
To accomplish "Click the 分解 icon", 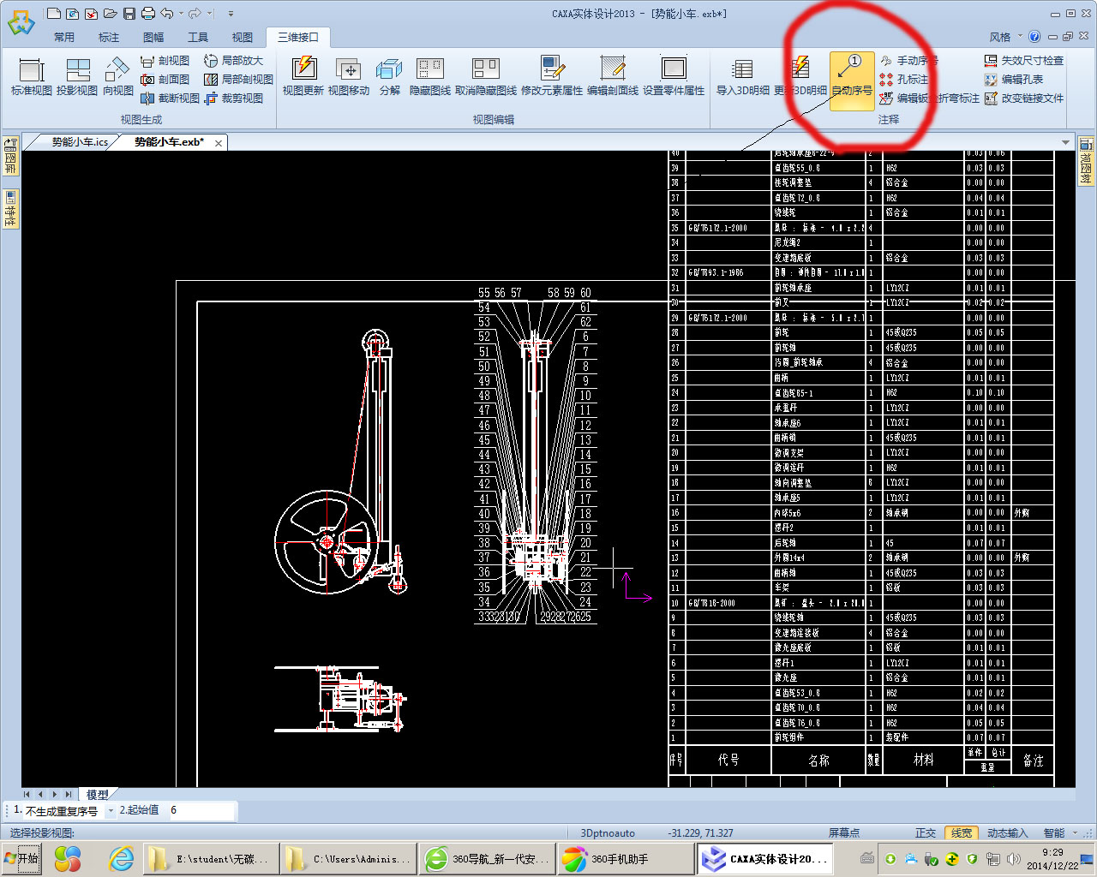I will point(389,76).
